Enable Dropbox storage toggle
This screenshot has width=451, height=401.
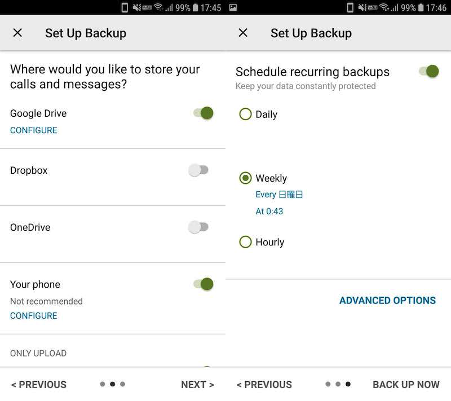(x=198, y=170)
